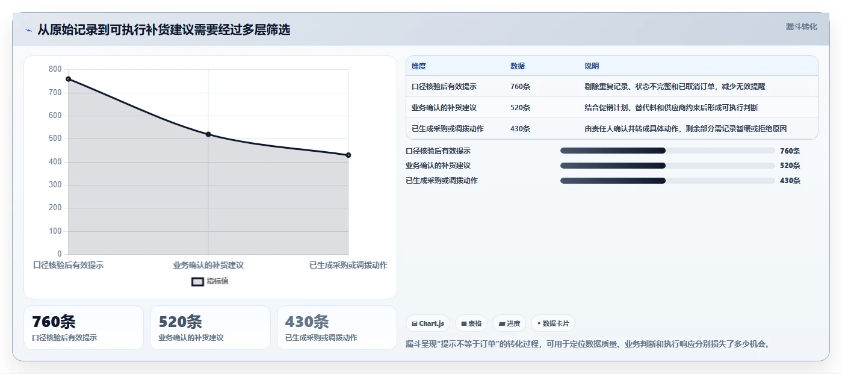The height and width of the screenshot is (374, 842).
Task: Click the 400 y-axis tick label
Action: click(x=55, y=162)
